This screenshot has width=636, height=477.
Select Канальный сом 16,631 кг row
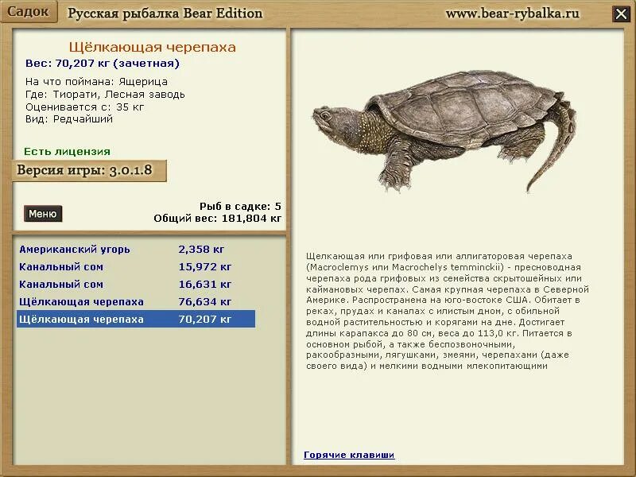click(136, 285)
